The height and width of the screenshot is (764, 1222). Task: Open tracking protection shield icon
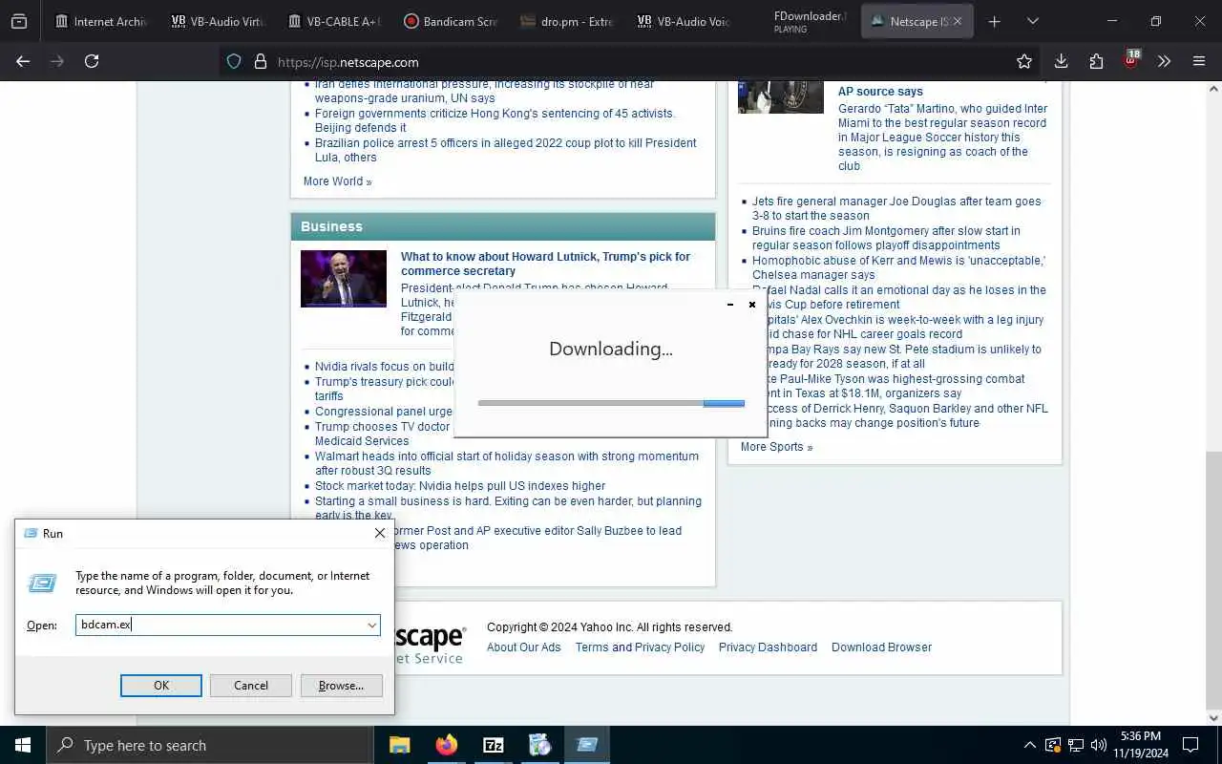[x=234, y=62]
